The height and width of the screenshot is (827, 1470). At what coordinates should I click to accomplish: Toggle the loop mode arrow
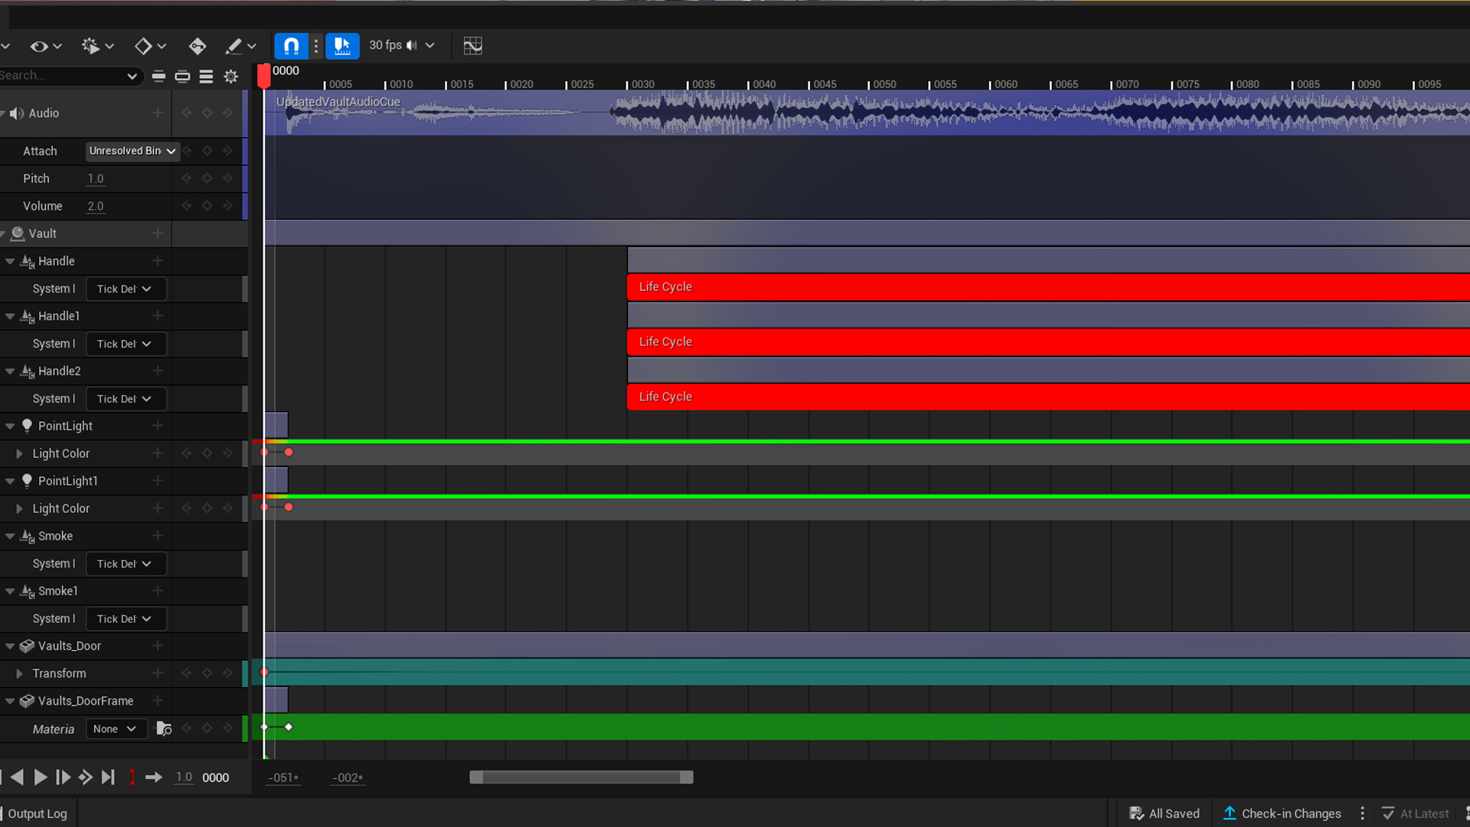(x=153, y=777)
